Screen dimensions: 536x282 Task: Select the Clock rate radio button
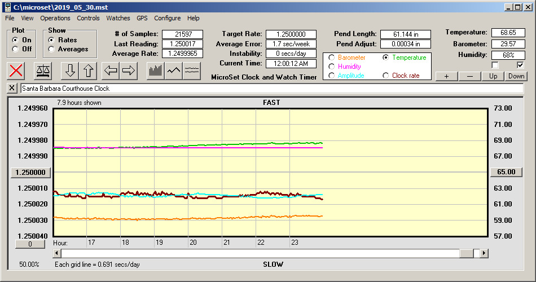click(385, 76)
